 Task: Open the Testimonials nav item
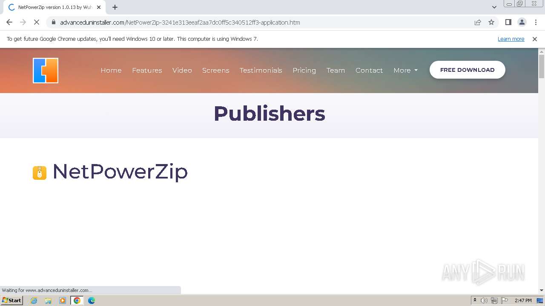(261, 71)
